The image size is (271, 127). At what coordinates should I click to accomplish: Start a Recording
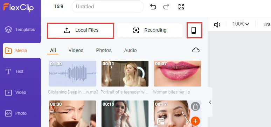pyautogui.click(x=150, y=30)
